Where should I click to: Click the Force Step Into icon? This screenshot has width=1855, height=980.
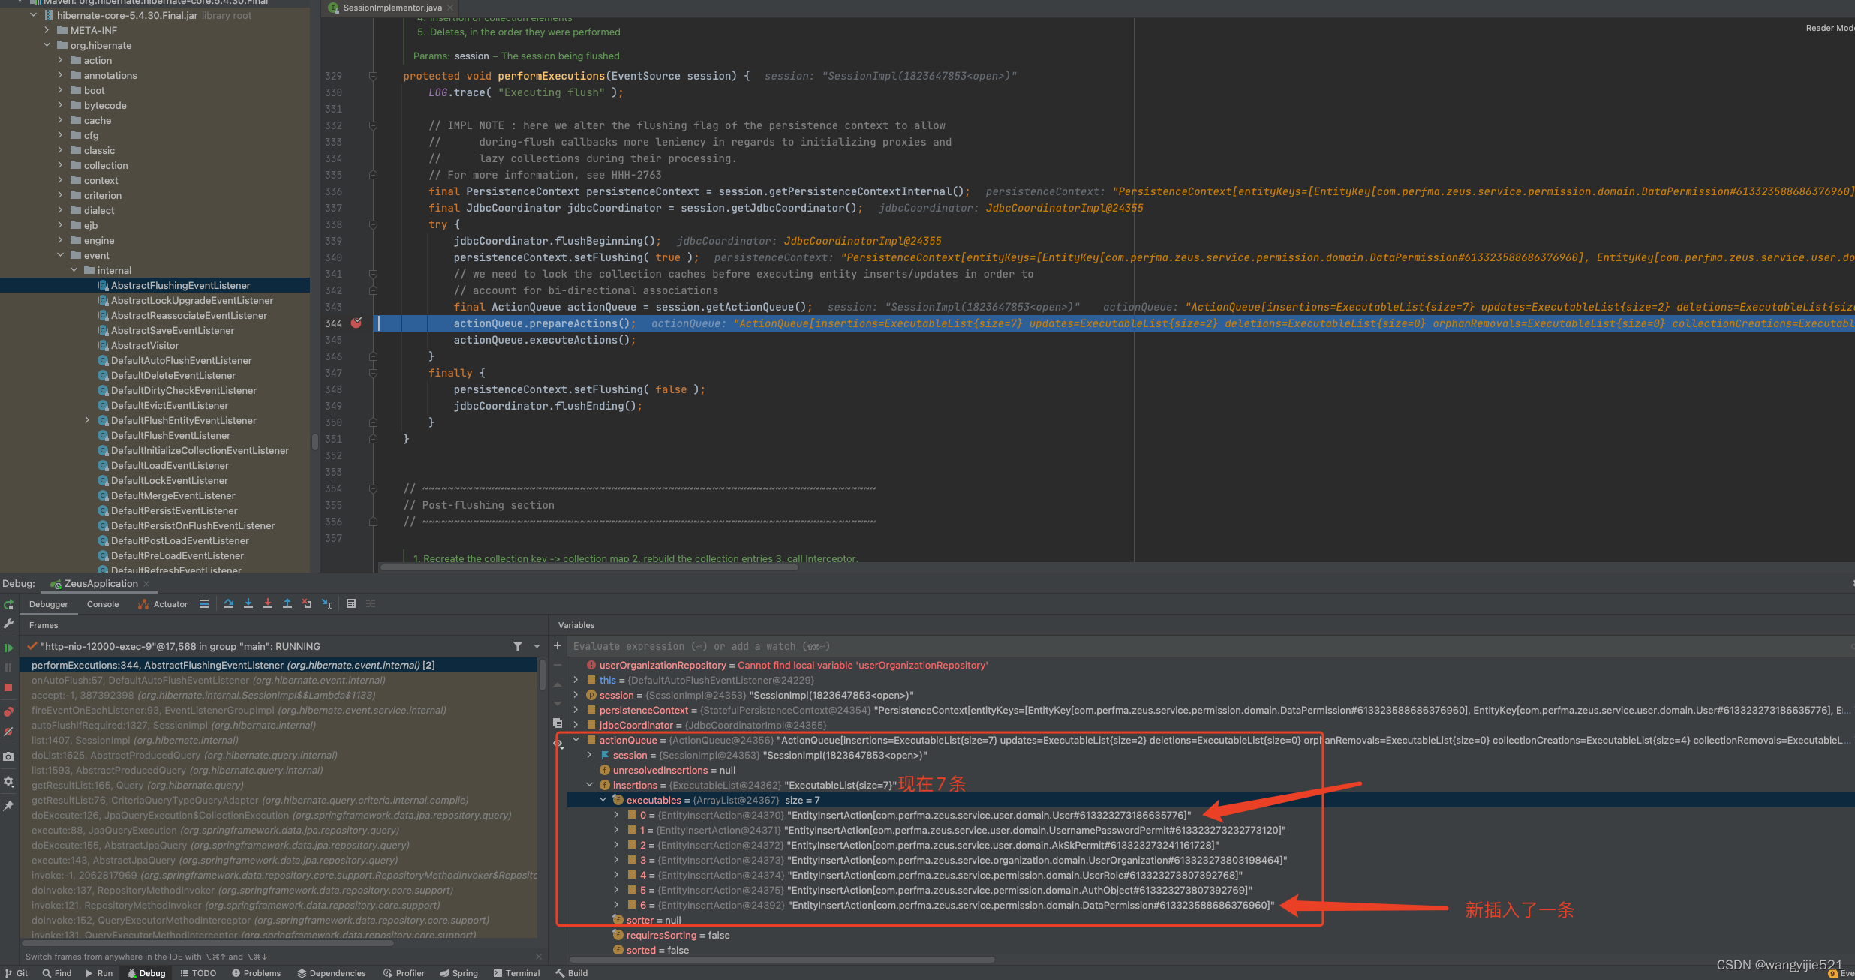pos(268,603)
